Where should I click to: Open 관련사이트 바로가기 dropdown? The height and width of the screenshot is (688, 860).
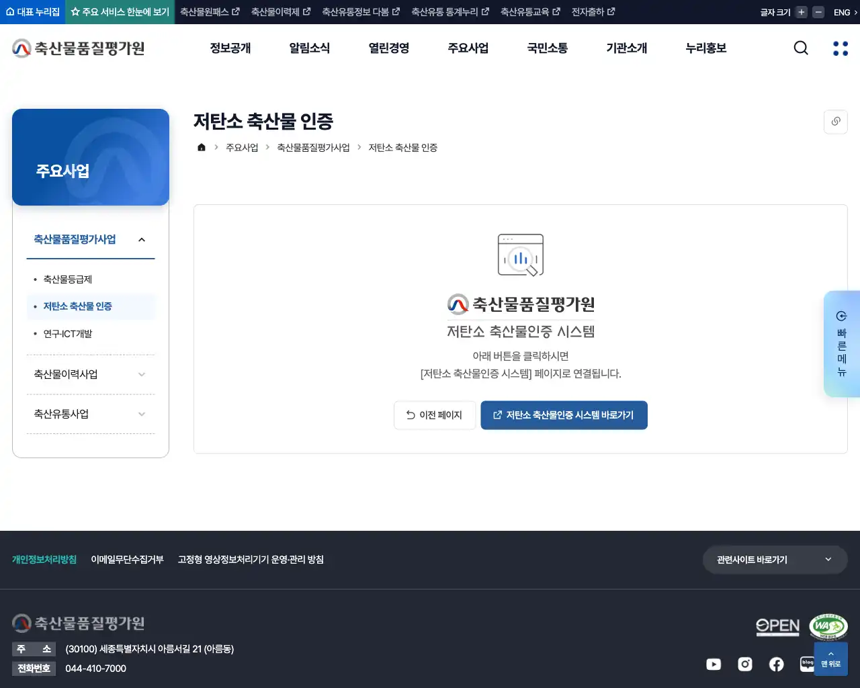click(x=775, y=560)
